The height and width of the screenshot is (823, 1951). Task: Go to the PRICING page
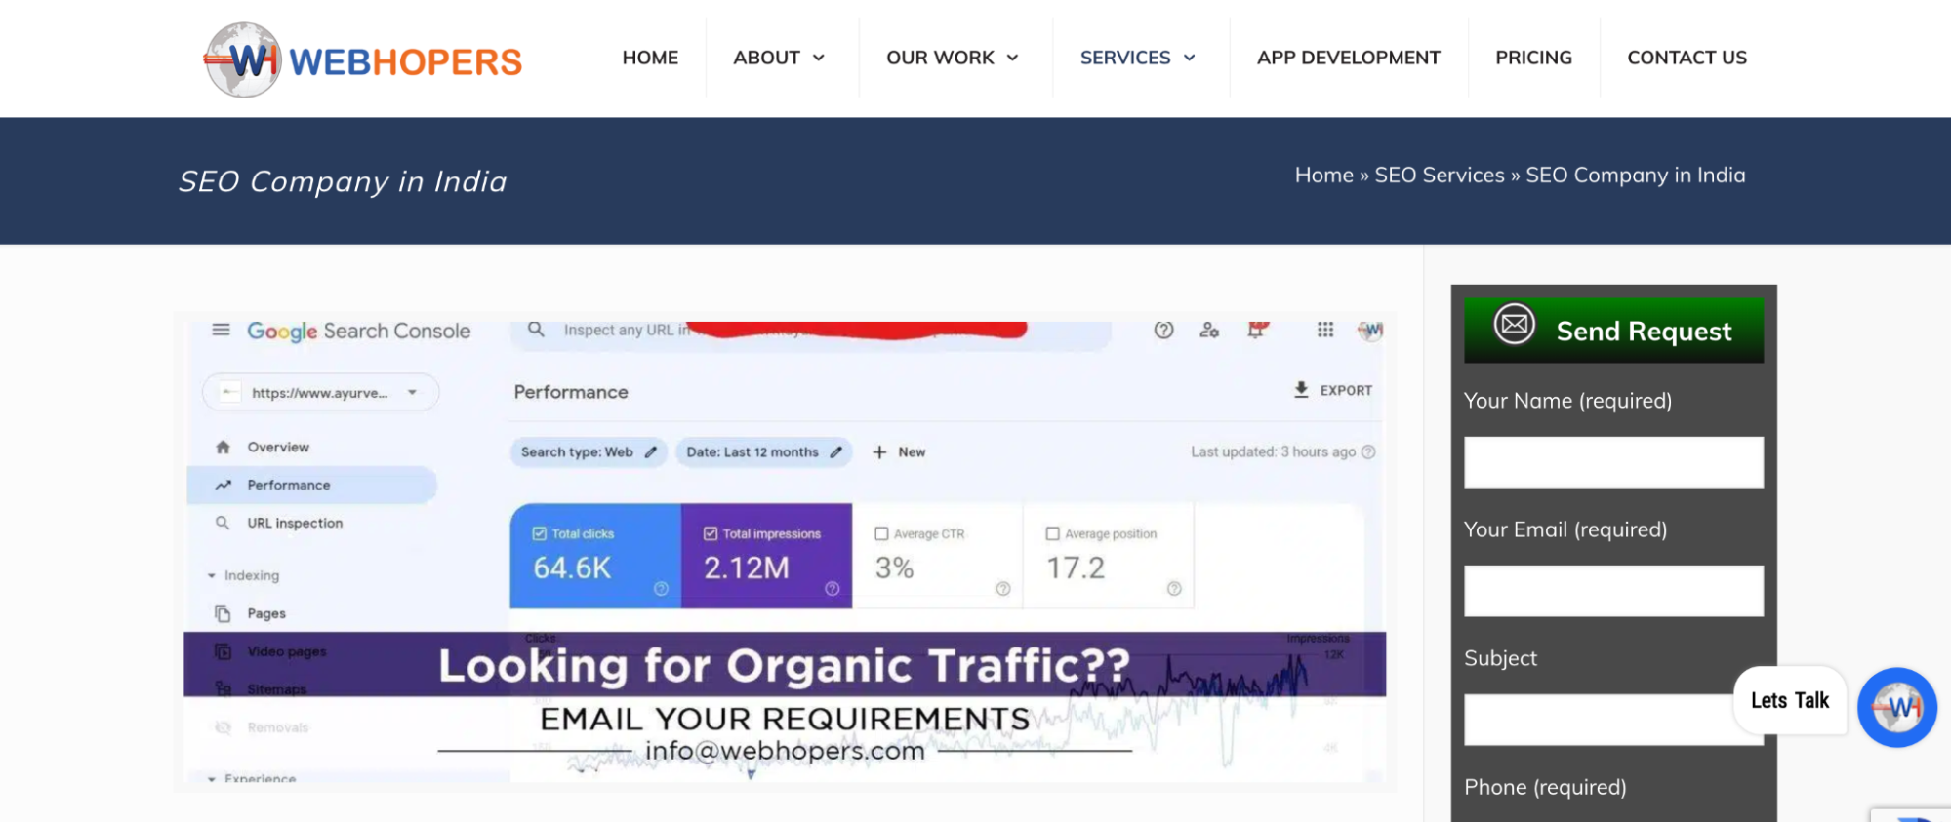coord(1533,58)
